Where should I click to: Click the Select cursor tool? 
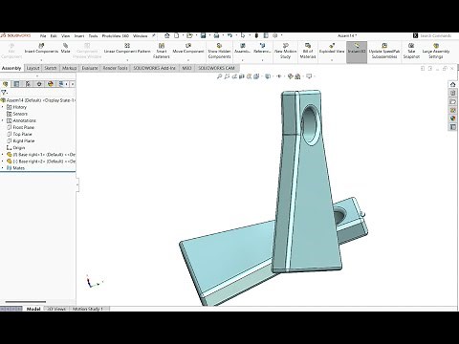(243, 35)
